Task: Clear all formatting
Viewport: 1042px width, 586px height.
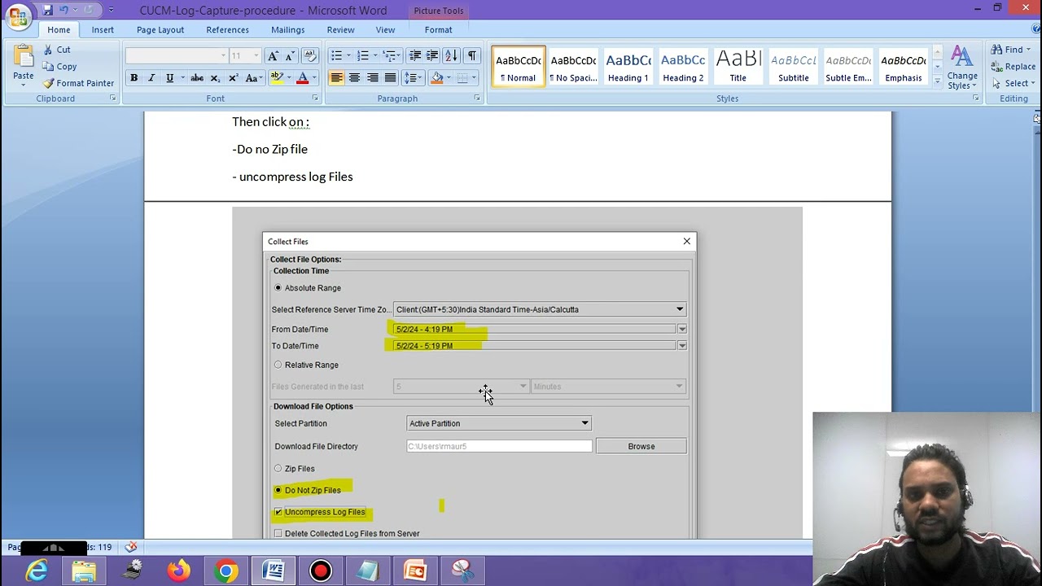Action: pyautogui.click(x=309, y=55)
